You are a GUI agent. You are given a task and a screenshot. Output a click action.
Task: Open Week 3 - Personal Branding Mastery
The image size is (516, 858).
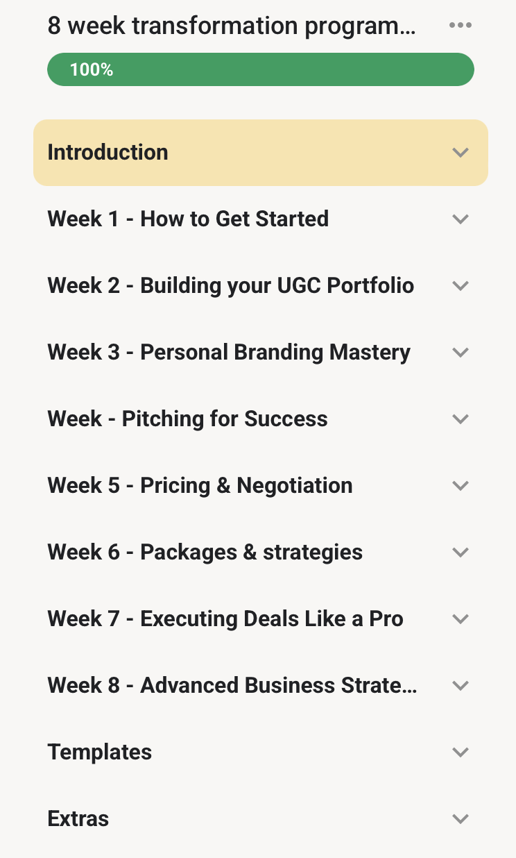pyautogui.click(x=229, y=352)
